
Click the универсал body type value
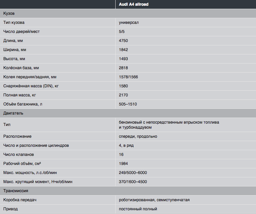point(129,23)
